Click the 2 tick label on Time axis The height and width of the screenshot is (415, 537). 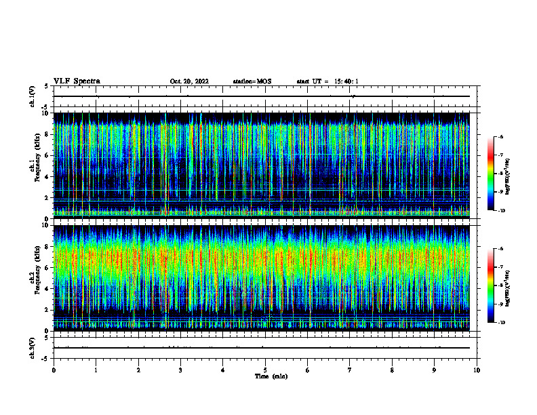pos(138,370)
